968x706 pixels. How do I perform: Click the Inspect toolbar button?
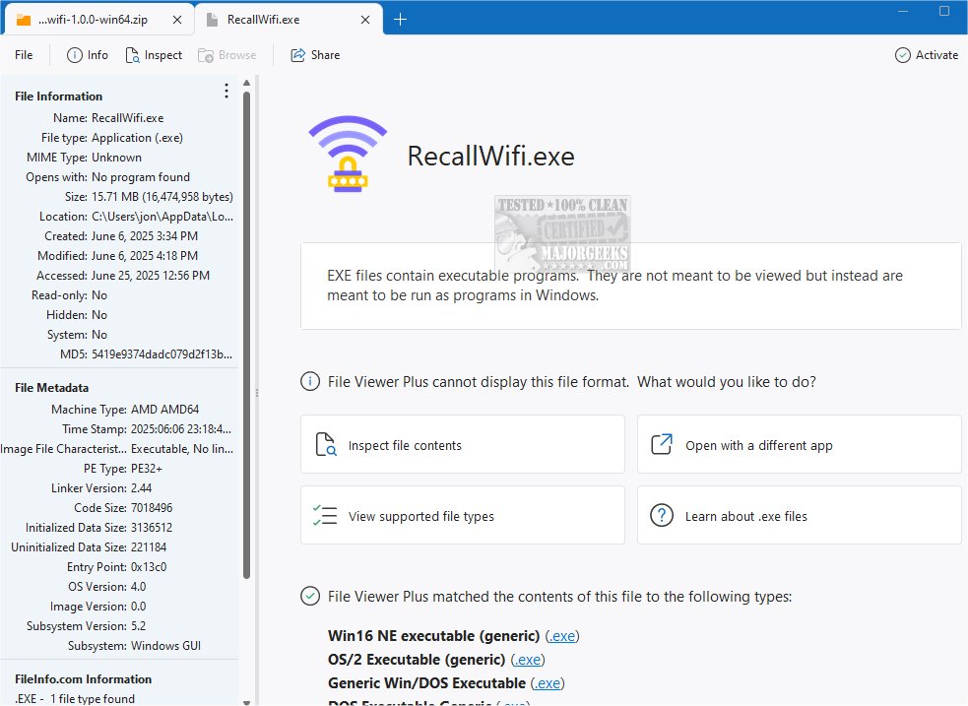pos(154,55)
